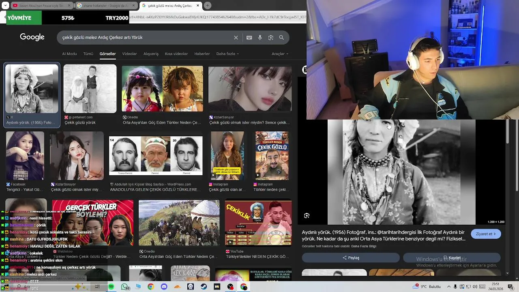Screen dimensions: 519x292
Task: Switch to Videolar results
Action: point(130,54)
